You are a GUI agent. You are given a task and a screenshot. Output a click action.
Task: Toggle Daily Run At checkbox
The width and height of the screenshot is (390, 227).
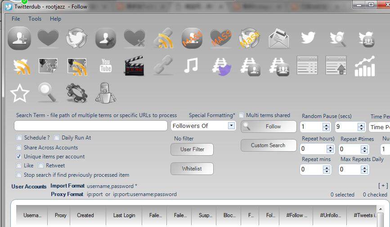click(x=57, y=137)
